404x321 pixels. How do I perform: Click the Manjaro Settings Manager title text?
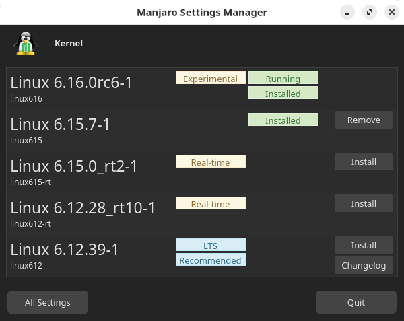[x=202, y=12]
